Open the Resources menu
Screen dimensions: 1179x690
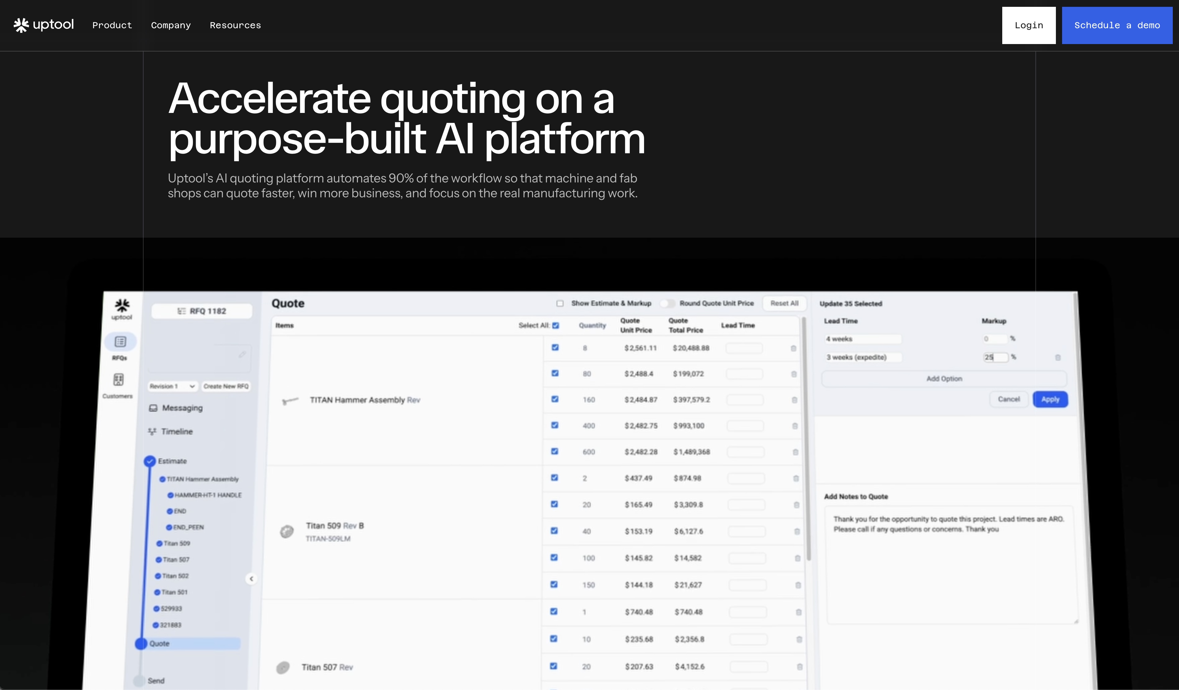tap(235, 25)
